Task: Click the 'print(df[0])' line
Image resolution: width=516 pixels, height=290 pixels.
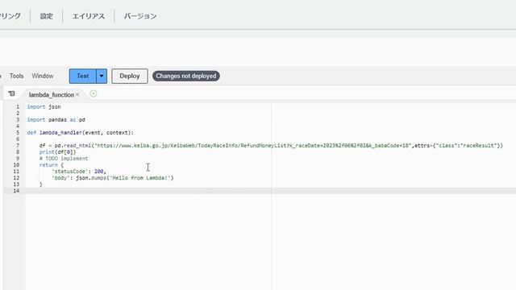Action: tap(57, 152)
